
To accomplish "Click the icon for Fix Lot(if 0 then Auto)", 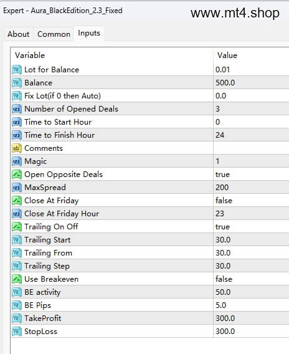I will click(17, 96).
